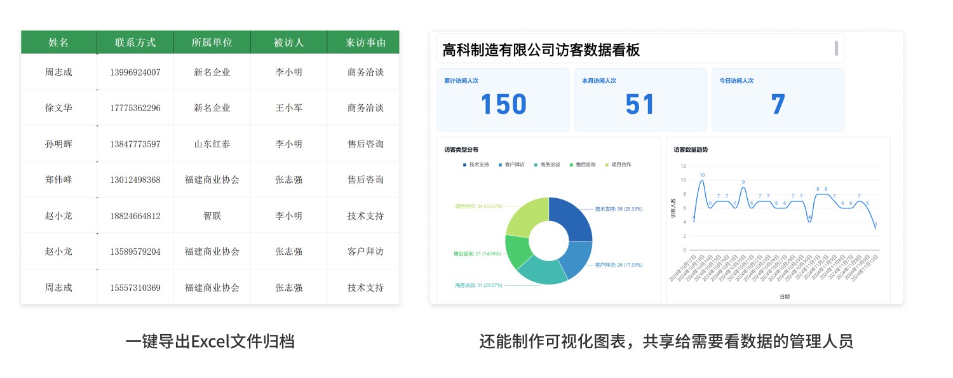953x378 pixels.
Task: Select phone number cell 13996924007
Action: click(135, 72)
